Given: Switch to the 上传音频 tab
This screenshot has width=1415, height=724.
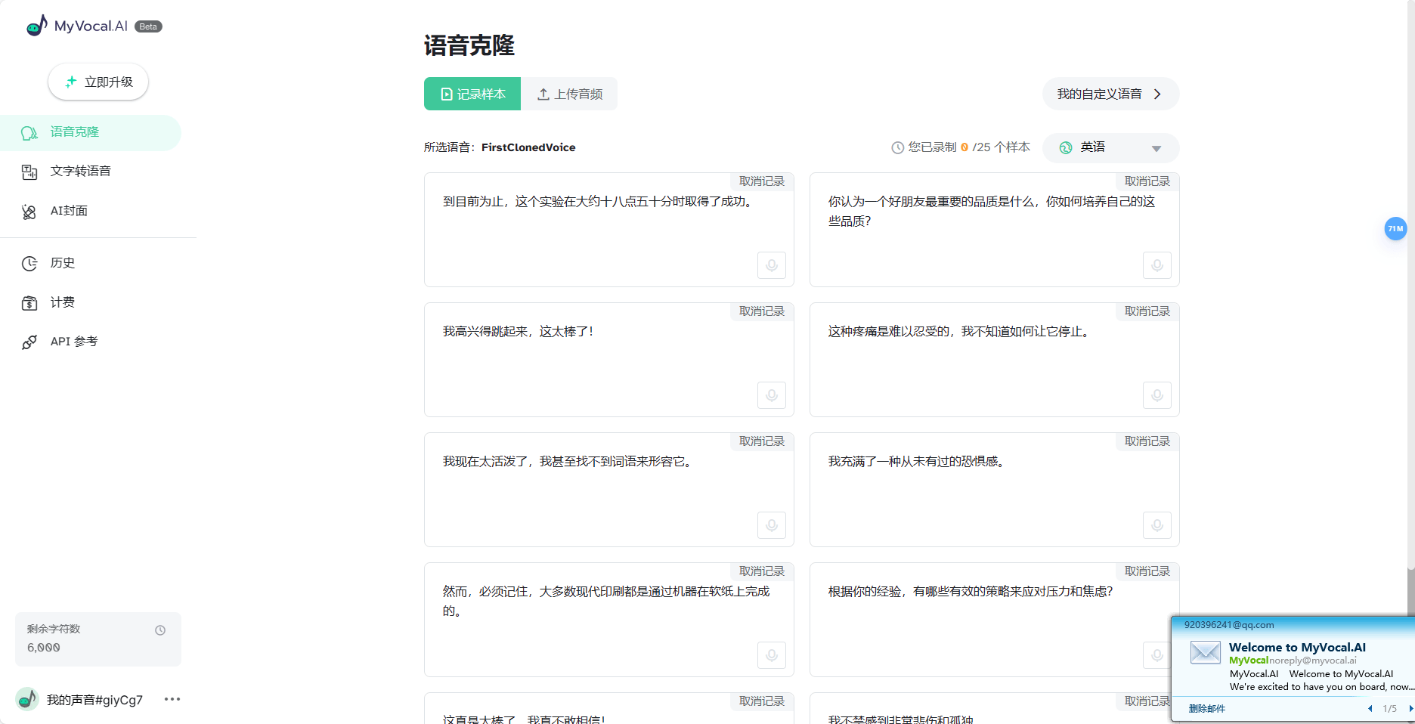Looking at the screenshot, I should (571, 94).
